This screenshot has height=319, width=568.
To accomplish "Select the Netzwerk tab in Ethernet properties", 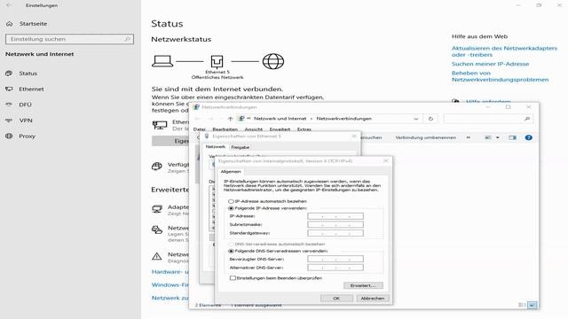I will coord(215,147).
